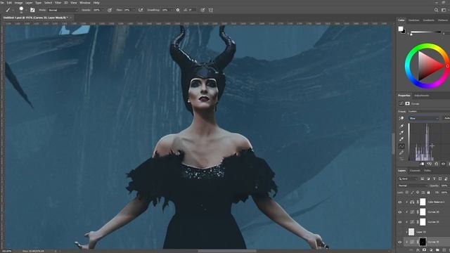
Task: Click the smooth curve values icon
Action: 401,159
